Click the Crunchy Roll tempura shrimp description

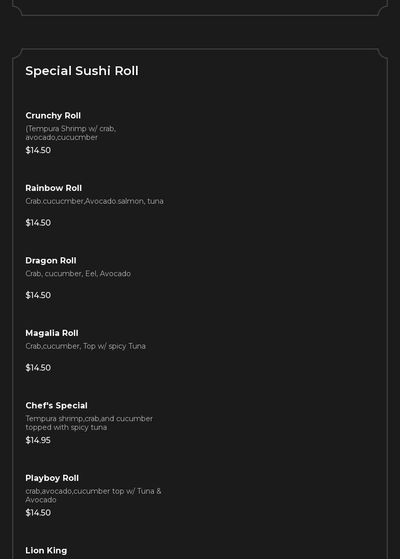point(70,133)
